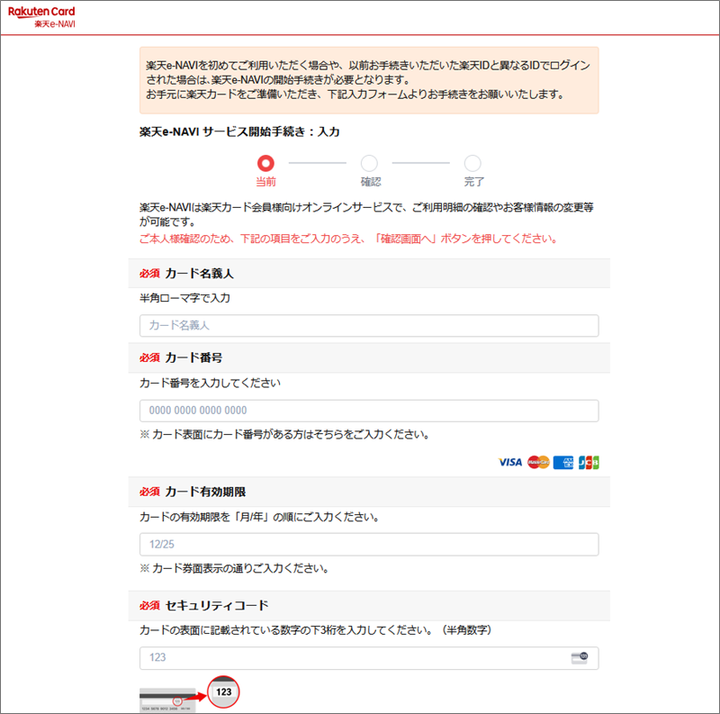Click the red ご本人様確認のため instruction line
The image size is (720, 714).
point(348,239)
